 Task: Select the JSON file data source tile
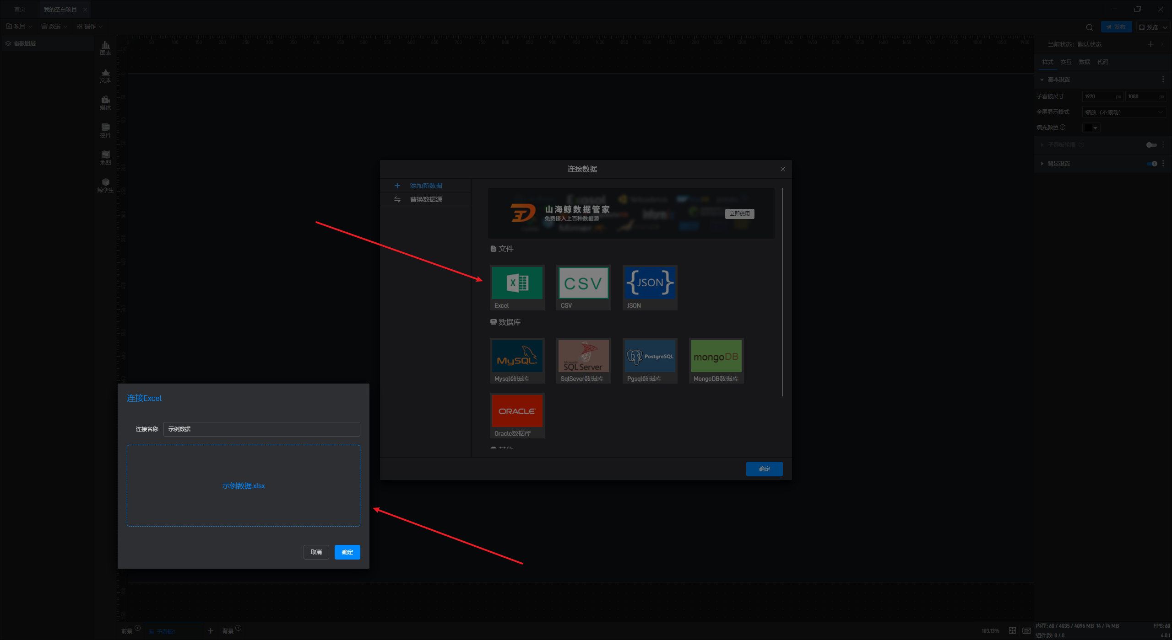point(650,288)
